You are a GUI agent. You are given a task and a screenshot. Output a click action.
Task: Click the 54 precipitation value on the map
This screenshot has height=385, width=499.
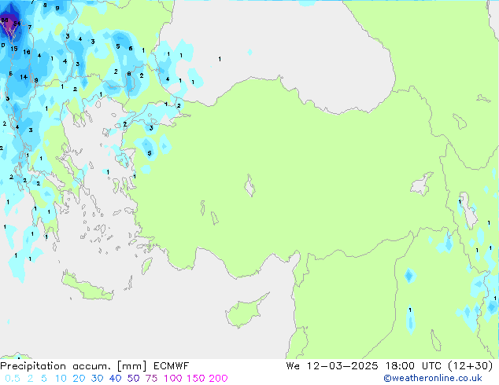17,24
